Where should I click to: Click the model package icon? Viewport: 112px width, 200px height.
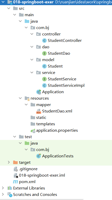pyautogui.click(x=39, y=60)
